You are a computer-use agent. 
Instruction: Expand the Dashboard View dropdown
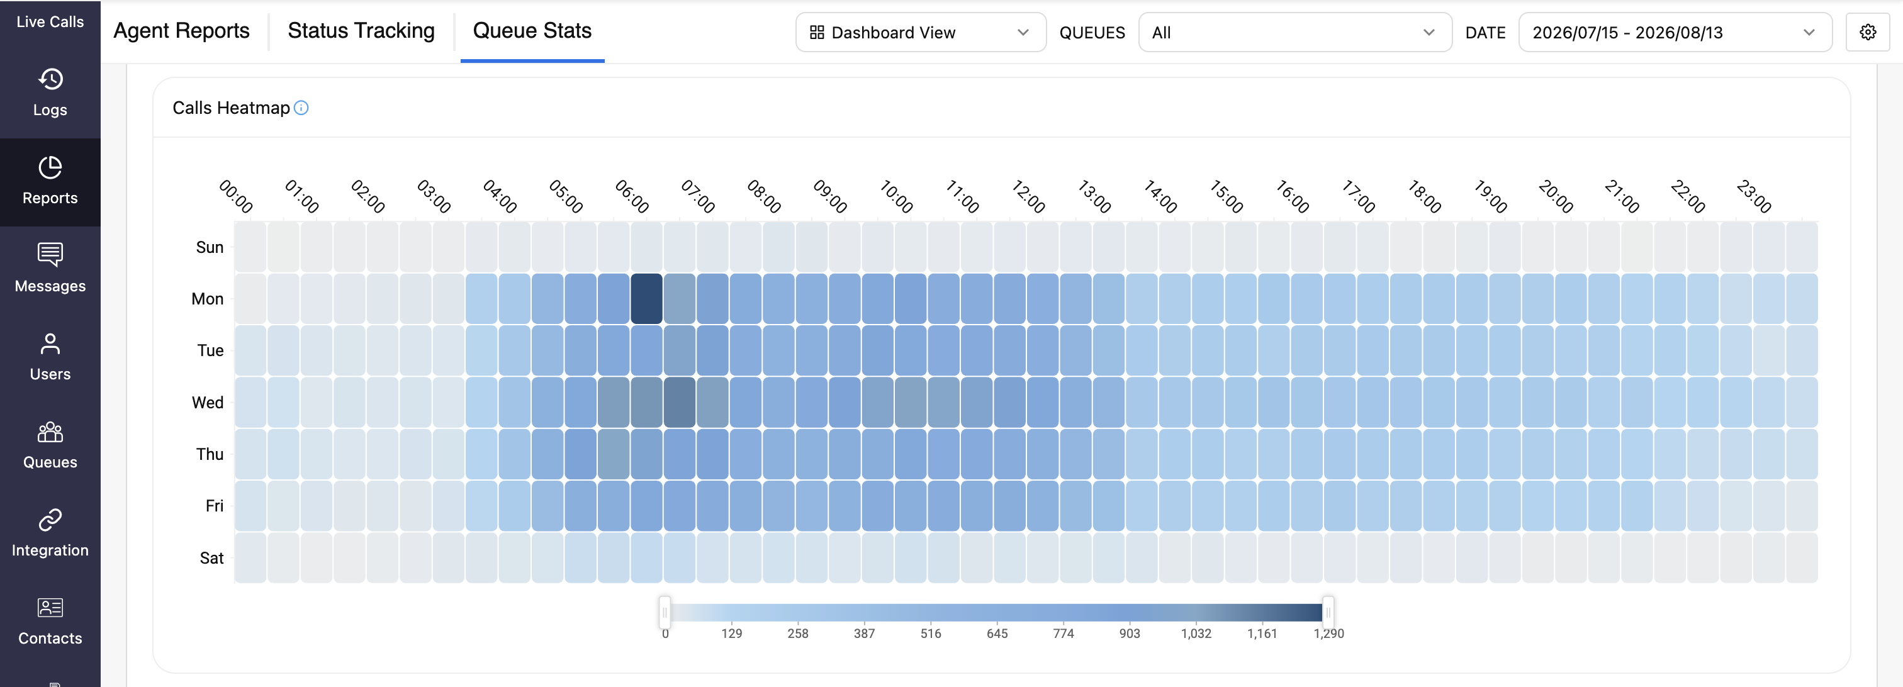click(x=921, y=33)
